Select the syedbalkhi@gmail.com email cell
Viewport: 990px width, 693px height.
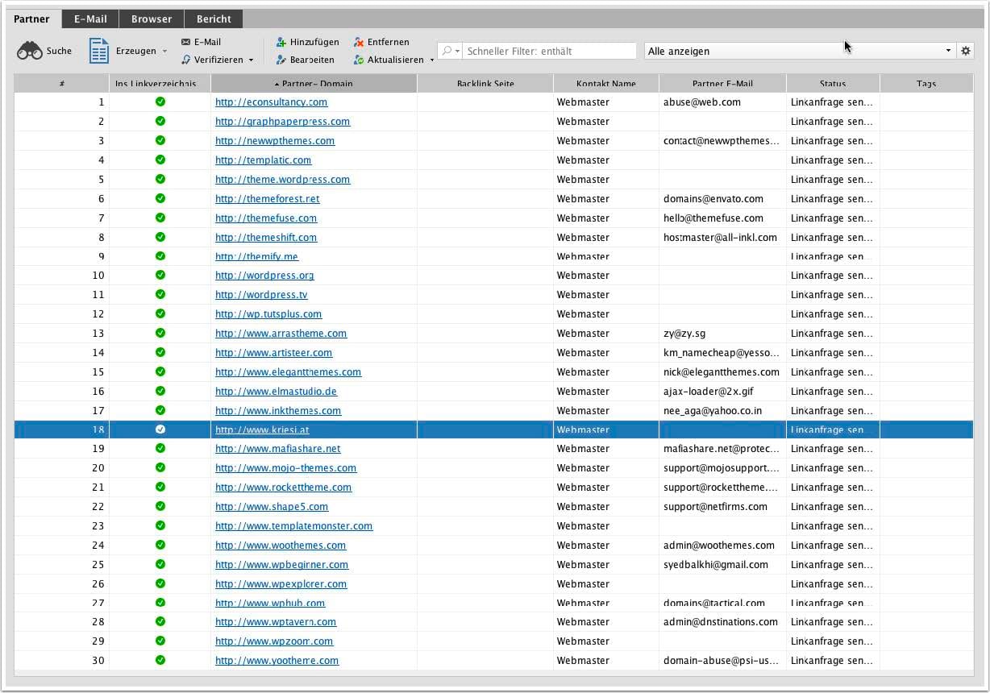(722, 565)
